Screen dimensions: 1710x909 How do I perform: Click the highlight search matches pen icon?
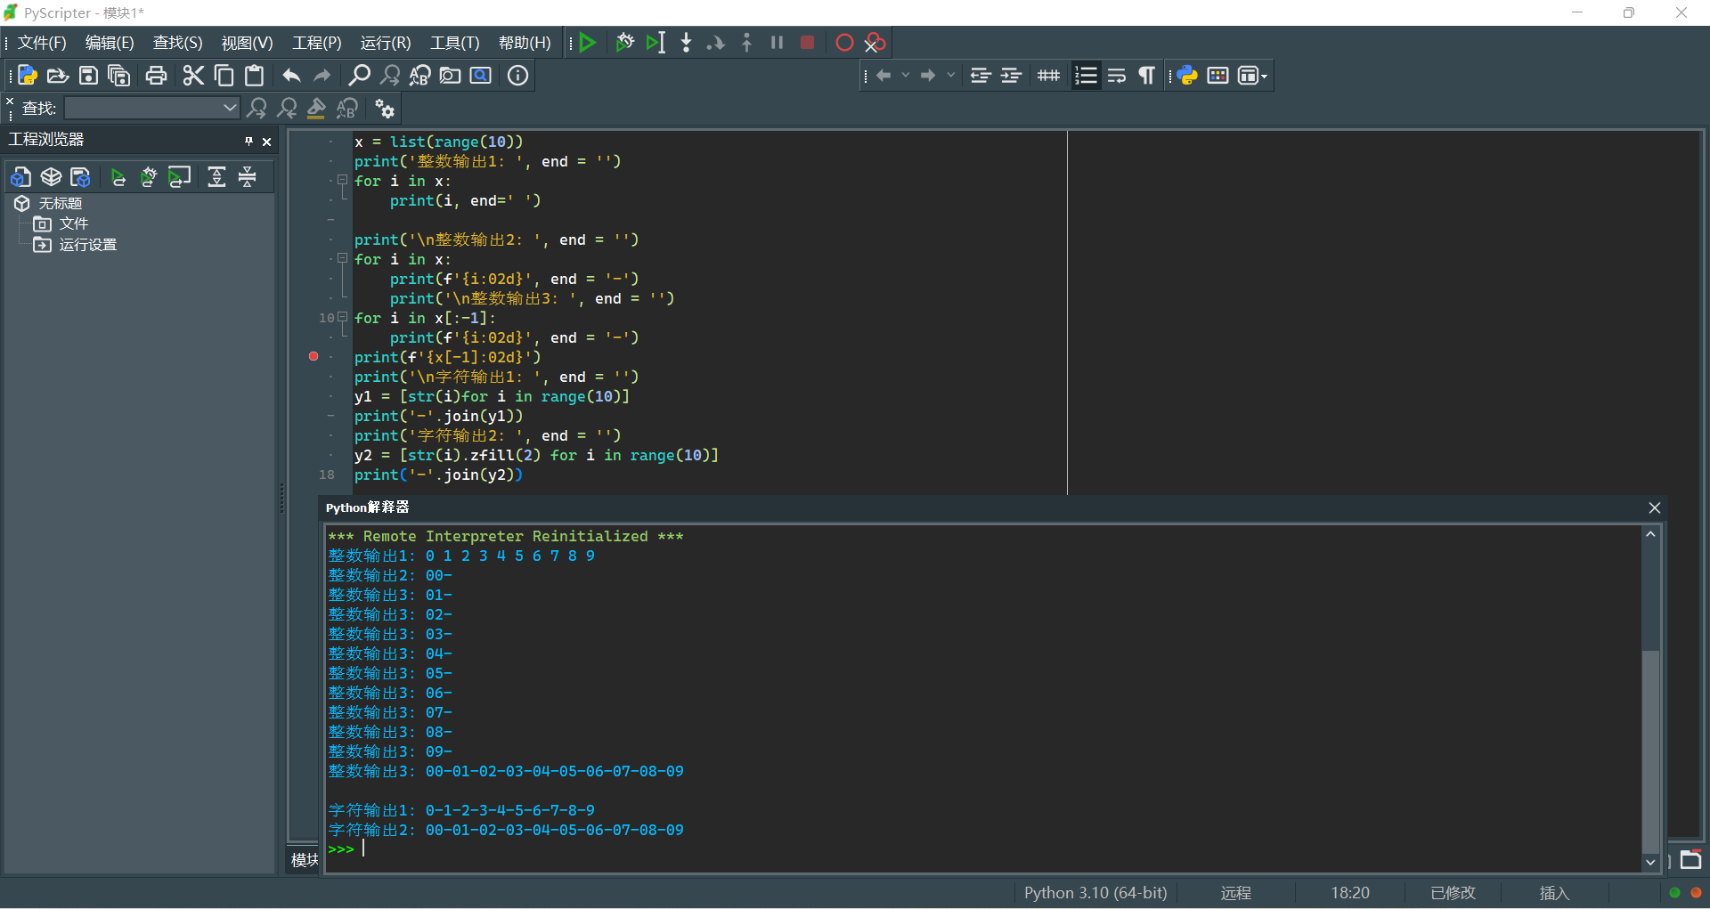[x=316, y=109]
